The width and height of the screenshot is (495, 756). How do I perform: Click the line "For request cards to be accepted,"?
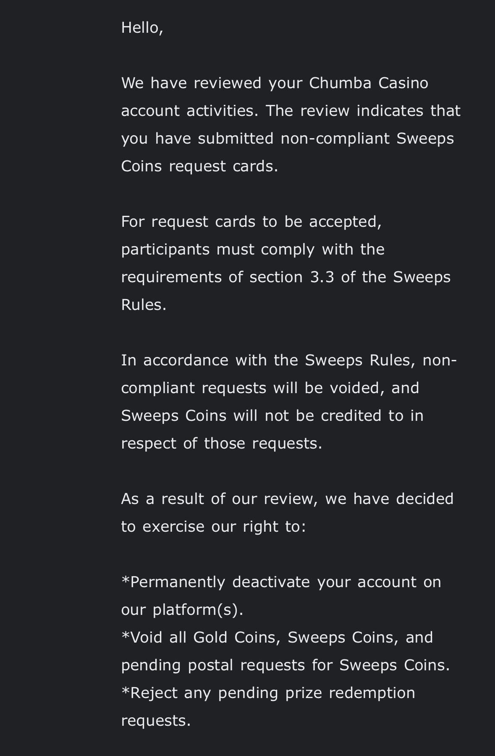click(x=251, y=222)
